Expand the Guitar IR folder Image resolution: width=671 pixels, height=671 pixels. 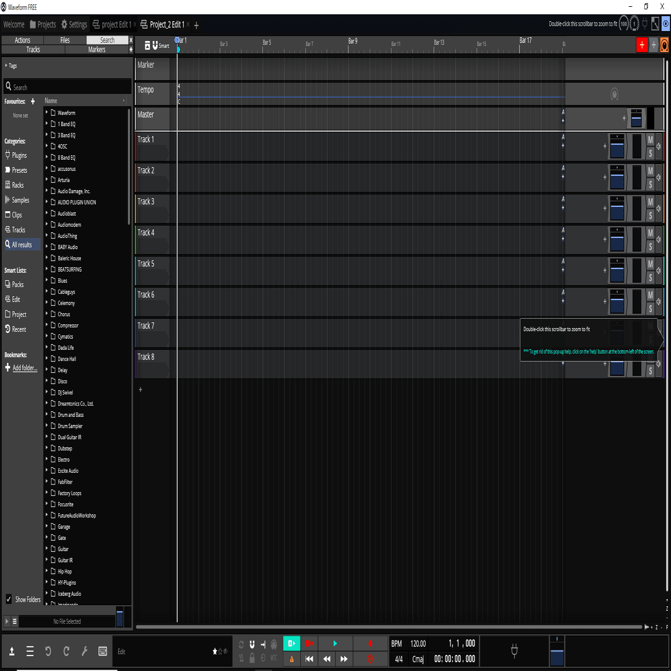click(47, 560)
